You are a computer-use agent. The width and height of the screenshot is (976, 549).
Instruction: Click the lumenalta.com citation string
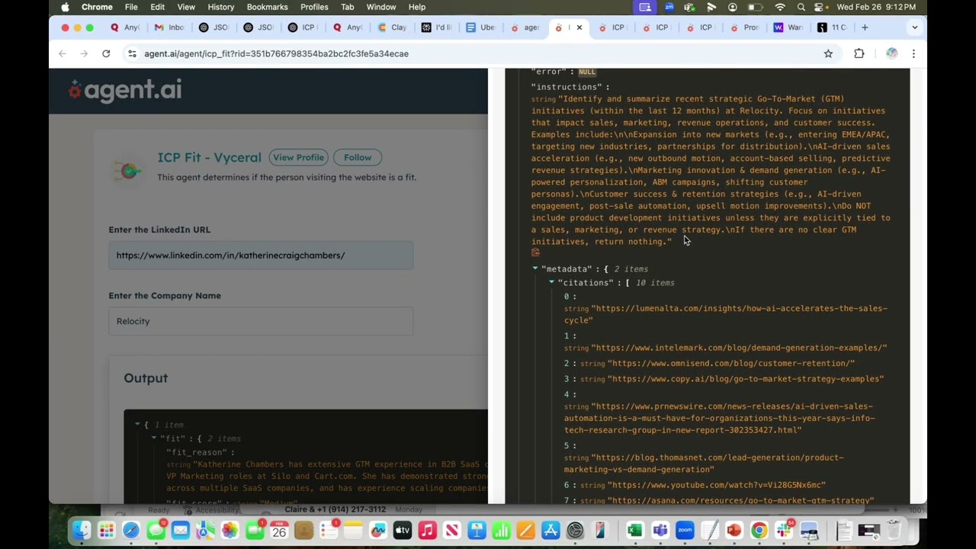(726, 314)
